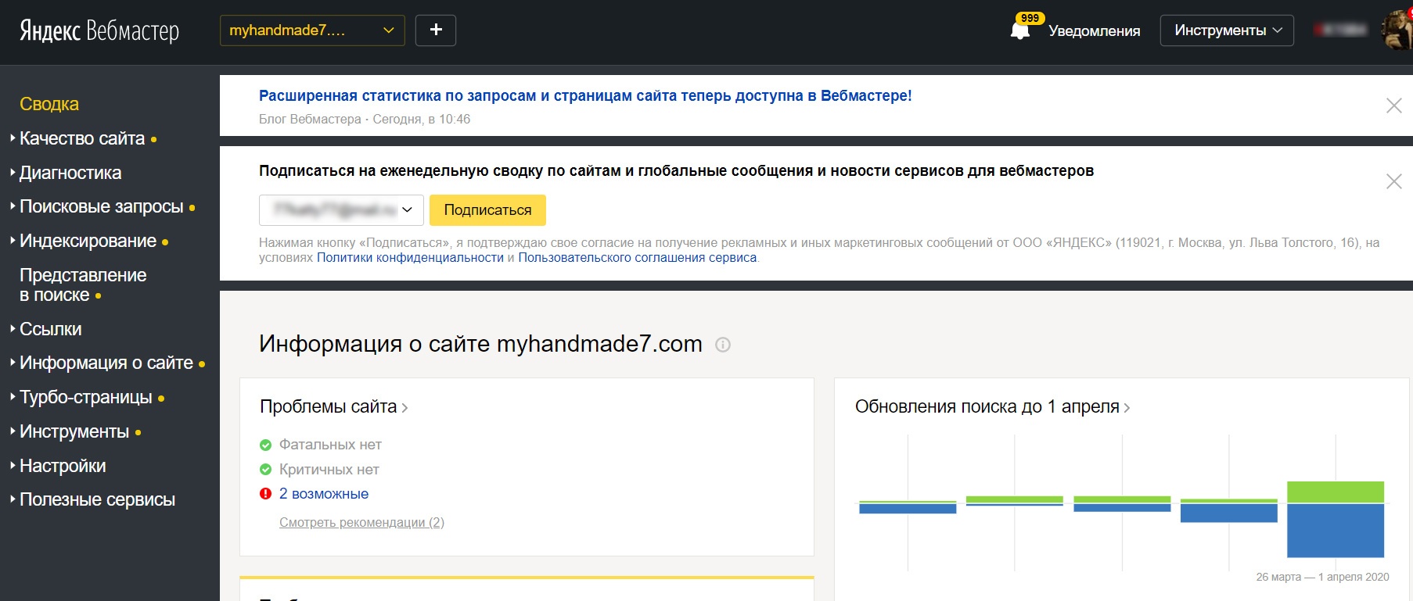This screenshot has height=601, width=1413.
Task: Click the tallest green bar in chart
Action: click(1336, 492)
